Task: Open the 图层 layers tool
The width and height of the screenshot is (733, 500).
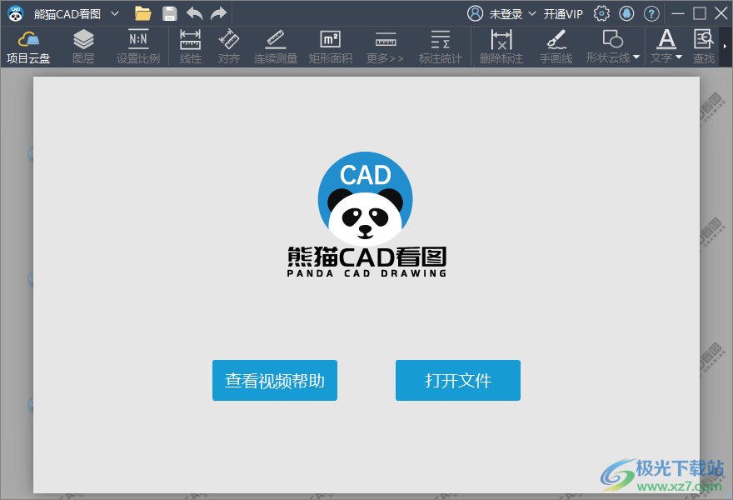Action: tap(83, 47)
